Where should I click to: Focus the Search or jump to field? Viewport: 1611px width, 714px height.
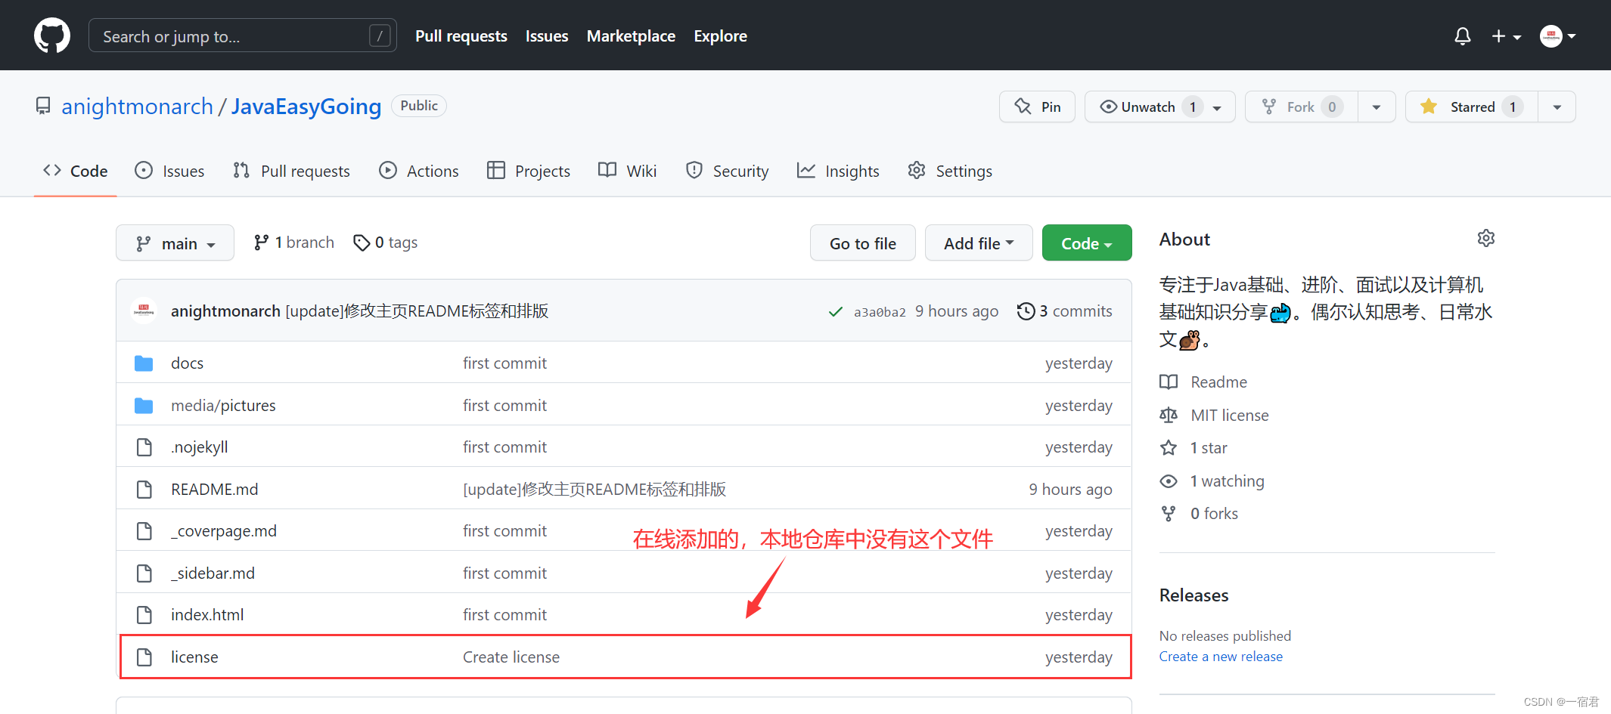243,36
